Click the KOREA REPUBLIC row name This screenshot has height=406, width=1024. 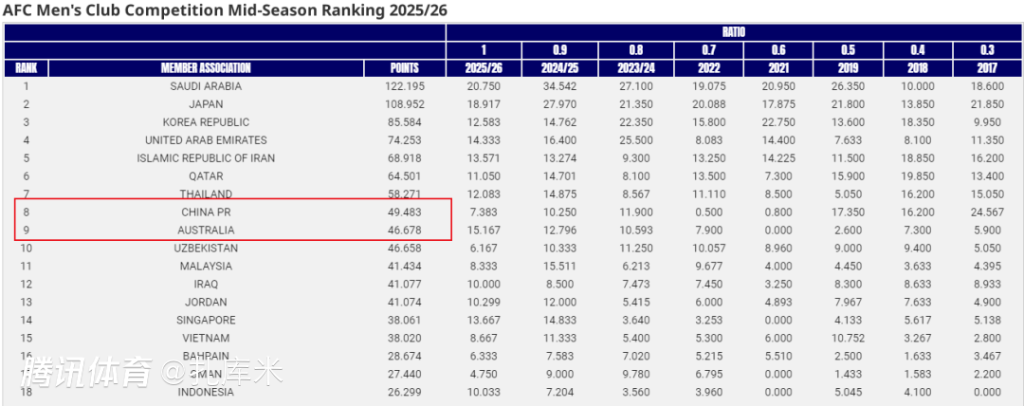(x=206, y=122)
